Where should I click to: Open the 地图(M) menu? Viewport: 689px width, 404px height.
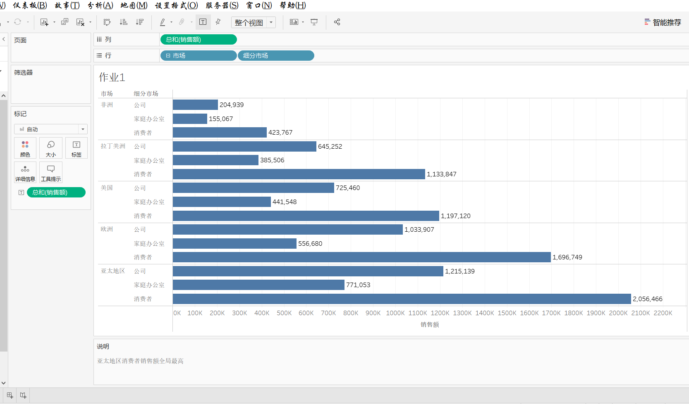point(134,5)
